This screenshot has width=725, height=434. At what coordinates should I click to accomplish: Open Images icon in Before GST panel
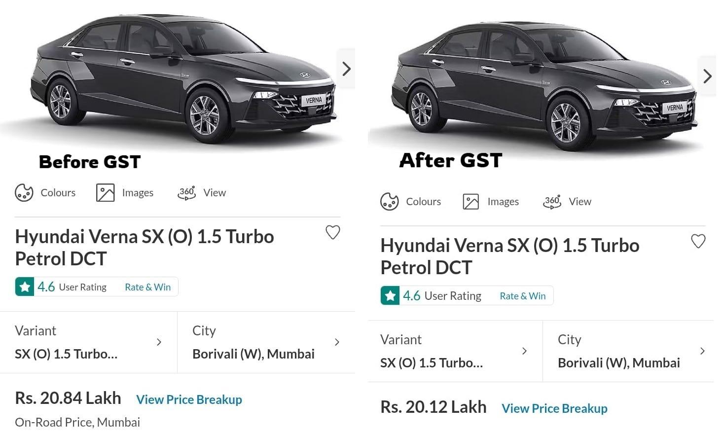[105, 193]
